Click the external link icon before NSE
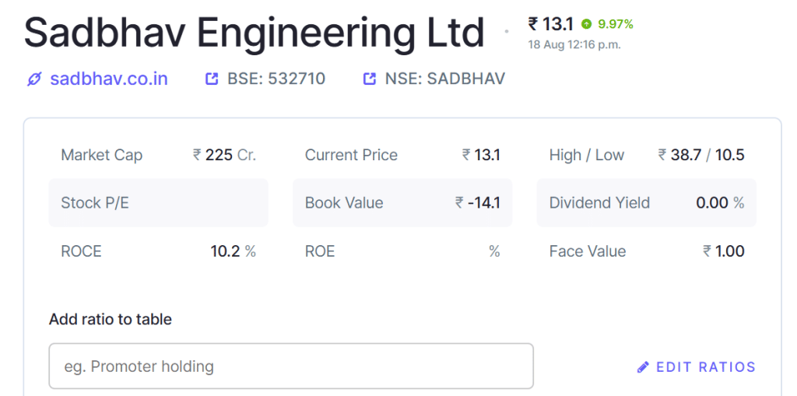The image size is (797, 396). [370, 79]
